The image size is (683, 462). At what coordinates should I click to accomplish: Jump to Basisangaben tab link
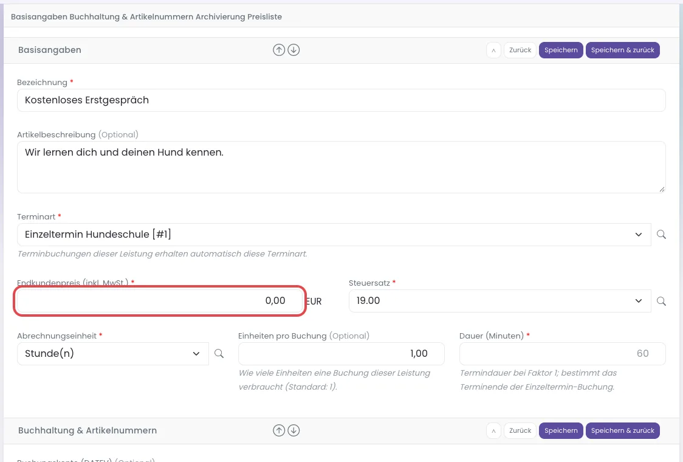coord(39,16)
